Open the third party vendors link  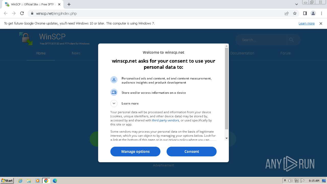(x=165, y=120)
